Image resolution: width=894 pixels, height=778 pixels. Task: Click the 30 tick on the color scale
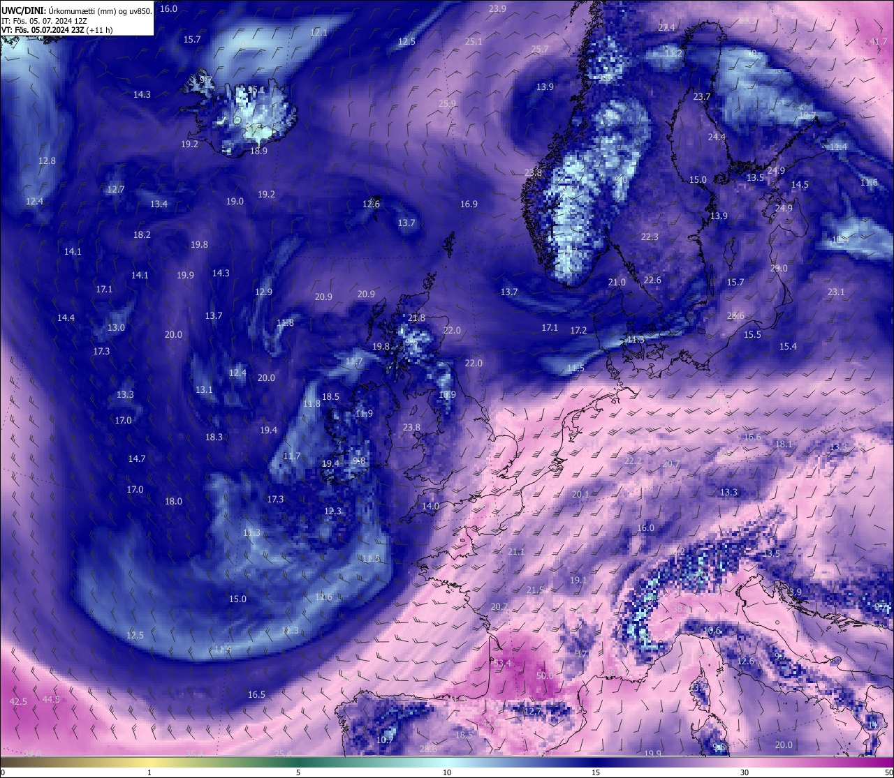(745, 772)
